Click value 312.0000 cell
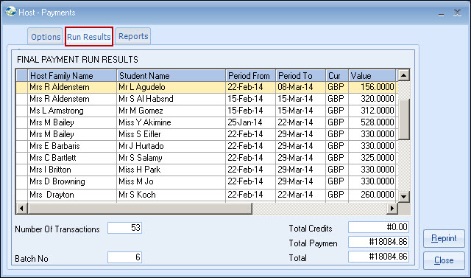The image size is (471, 278). point(372,111)
